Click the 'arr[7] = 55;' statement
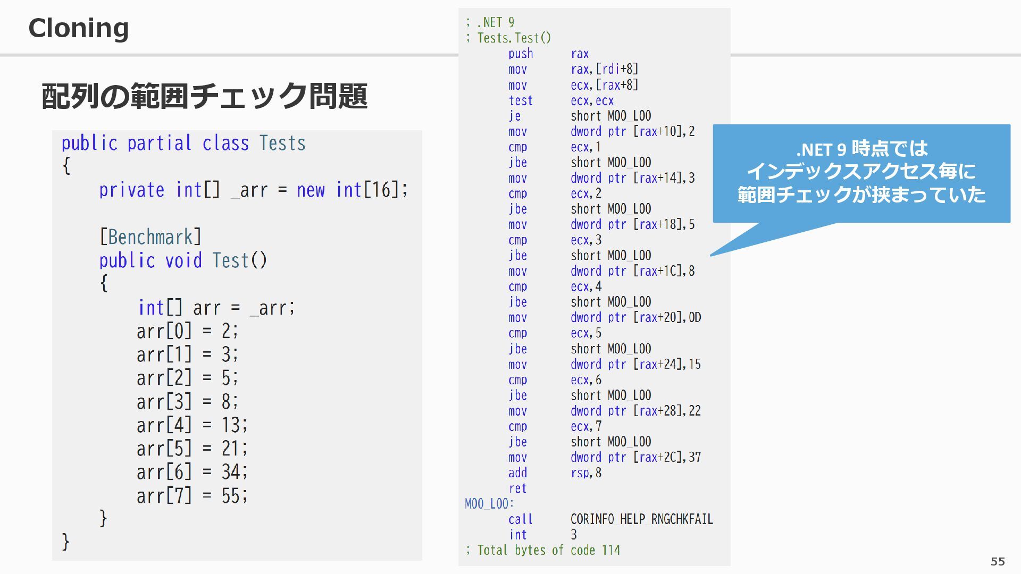Screen dimensions: 1021x574 192,496
